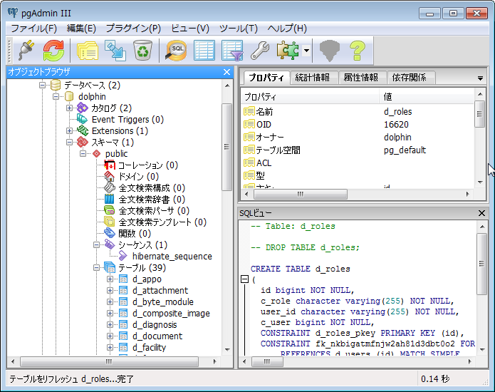Open the ファイル(F) menu
The image size is (495, 392).
click(x=33, y=29)
